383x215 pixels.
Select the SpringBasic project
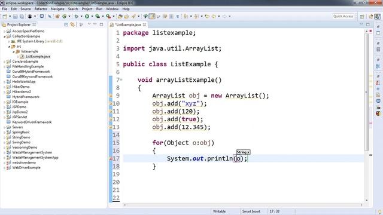point(21,132)
